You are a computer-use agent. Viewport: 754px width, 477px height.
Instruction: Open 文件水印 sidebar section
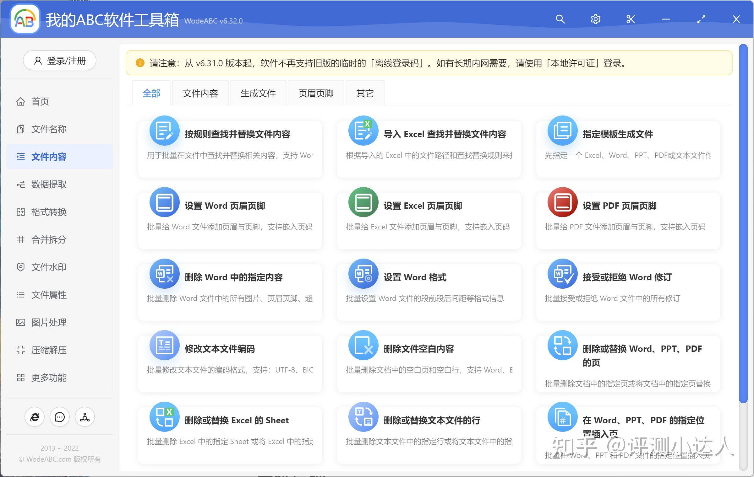60,267
